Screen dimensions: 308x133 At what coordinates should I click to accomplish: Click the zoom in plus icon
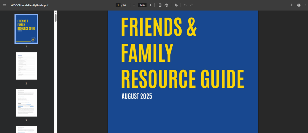[x=150, y=5]
